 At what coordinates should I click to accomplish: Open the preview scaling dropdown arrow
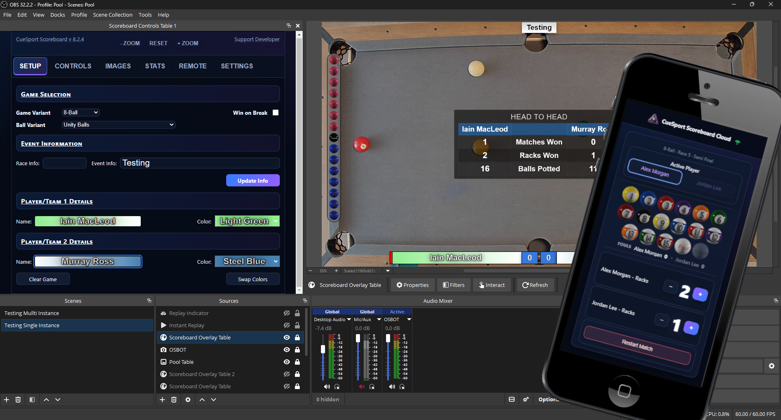pyautogui.click(x=388, y=271)
